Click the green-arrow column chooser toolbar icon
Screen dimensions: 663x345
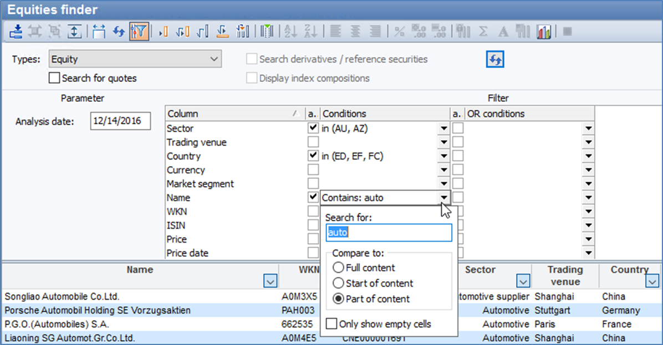click(267, 32)
